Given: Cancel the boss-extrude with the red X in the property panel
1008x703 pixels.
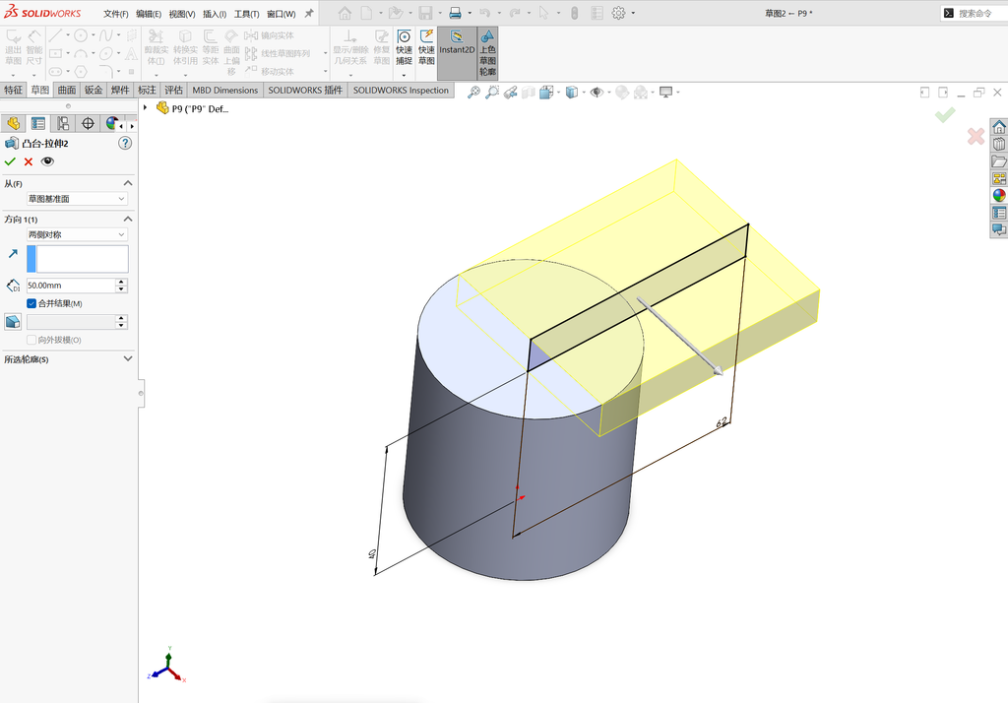Looking at the screenshot, I should (29, 161).
